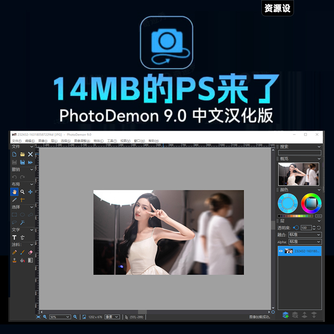334x334 pixels.
Task: Click the blue primary color circle
Action: [288, 203]
